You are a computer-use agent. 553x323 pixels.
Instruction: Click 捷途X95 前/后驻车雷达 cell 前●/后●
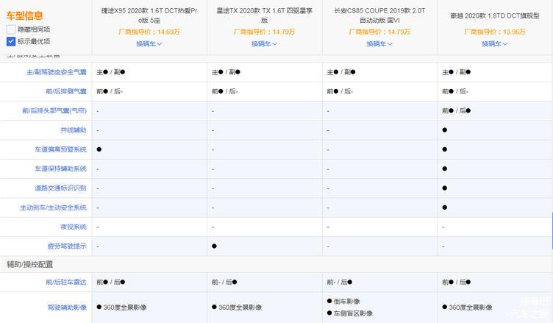(111, 282)
